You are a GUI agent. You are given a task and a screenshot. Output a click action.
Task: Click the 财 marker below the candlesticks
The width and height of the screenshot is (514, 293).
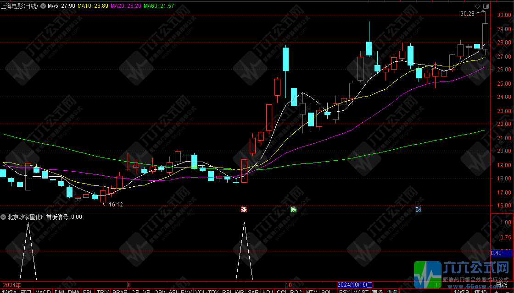(x=418, y=209)
